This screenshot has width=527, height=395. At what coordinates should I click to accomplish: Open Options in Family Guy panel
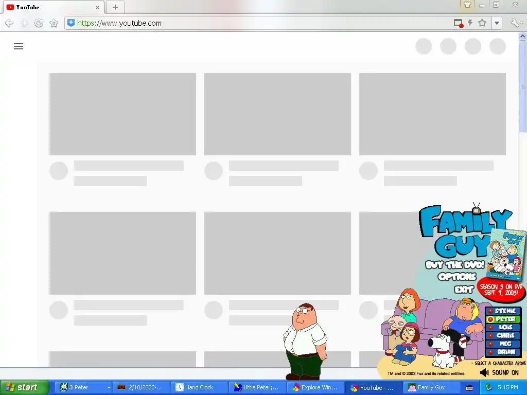click(457, 277)
